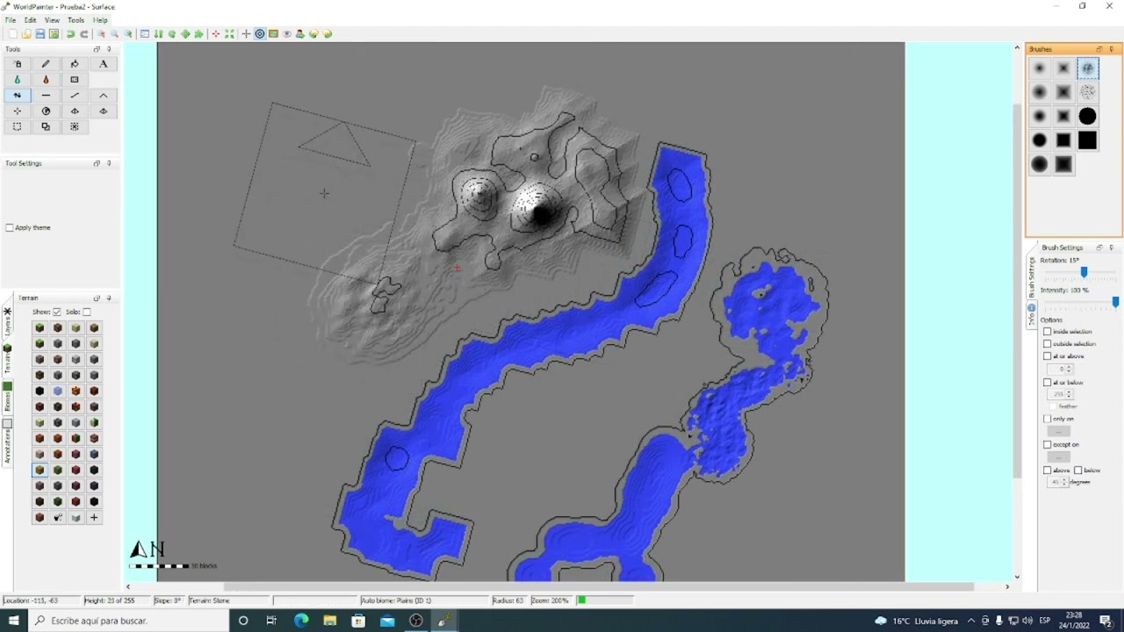
Task: Enable the inside selection option
Action: 1047,332
